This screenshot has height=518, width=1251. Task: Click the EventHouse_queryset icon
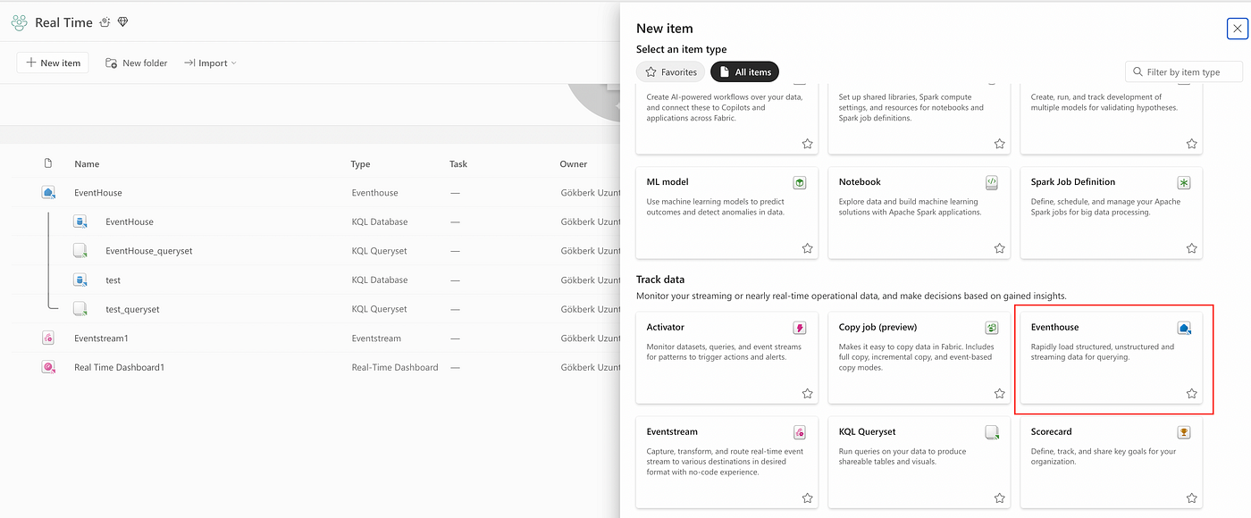(80, 251)
